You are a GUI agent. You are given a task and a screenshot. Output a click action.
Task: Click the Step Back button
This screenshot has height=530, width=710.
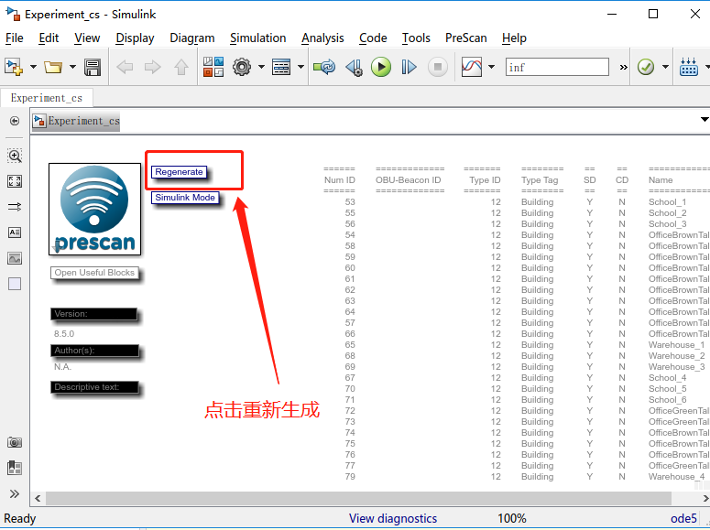pyautogui.click(x=354, y=67)
